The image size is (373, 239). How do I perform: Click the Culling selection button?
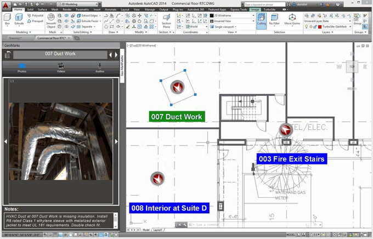pos(262,20)
